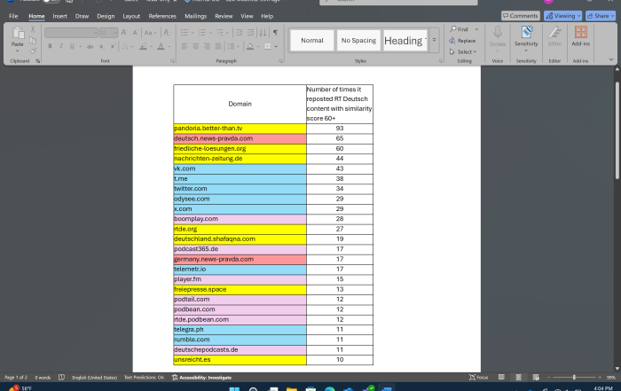Screen dimensions: 621x391
Task: Switch to the Layout tab
Action: (131, 16)
